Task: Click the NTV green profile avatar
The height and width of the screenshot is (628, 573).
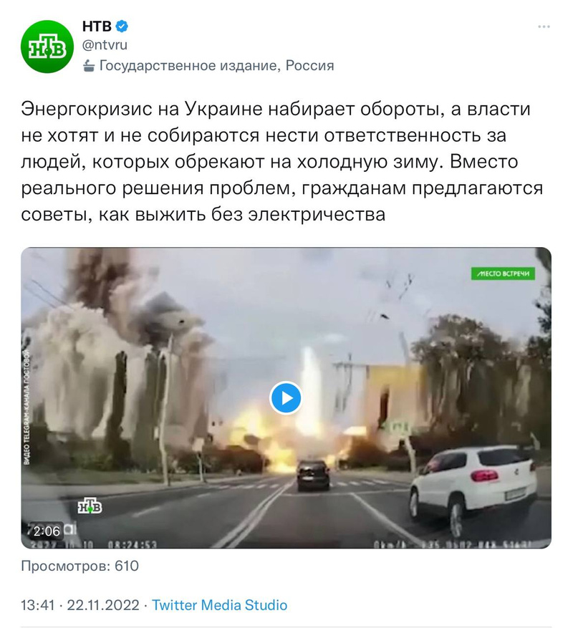Action: pos(47,47)
